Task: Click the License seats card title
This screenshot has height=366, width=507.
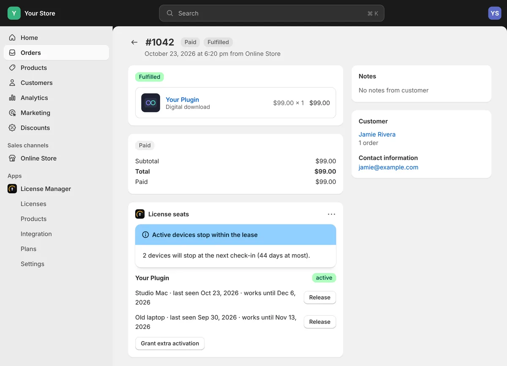Action: pyautogui.click(x=169, y=214)
